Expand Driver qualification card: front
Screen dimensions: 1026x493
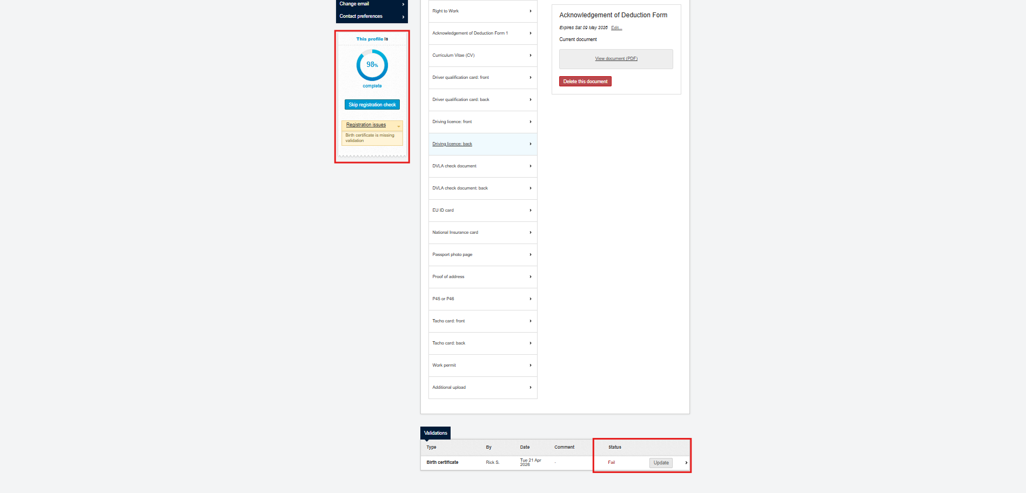click(482, 77)
